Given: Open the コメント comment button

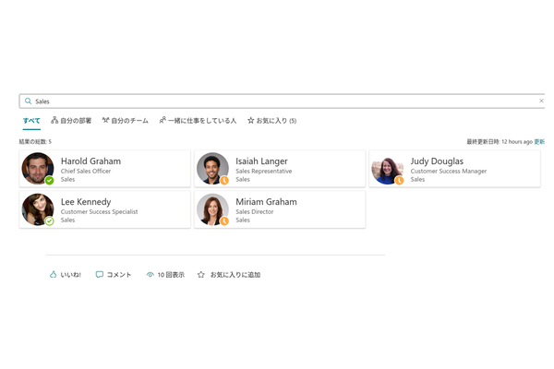Looking at the screenshot, I should tap(114, 275).
